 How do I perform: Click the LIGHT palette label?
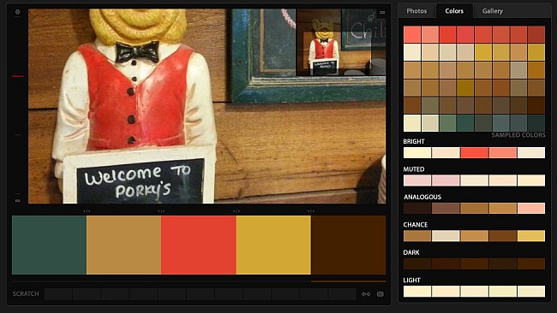pyautogui.click(x=411, y=280)
